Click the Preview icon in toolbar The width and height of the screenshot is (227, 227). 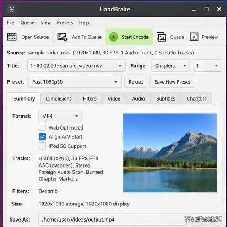(194, 37)
